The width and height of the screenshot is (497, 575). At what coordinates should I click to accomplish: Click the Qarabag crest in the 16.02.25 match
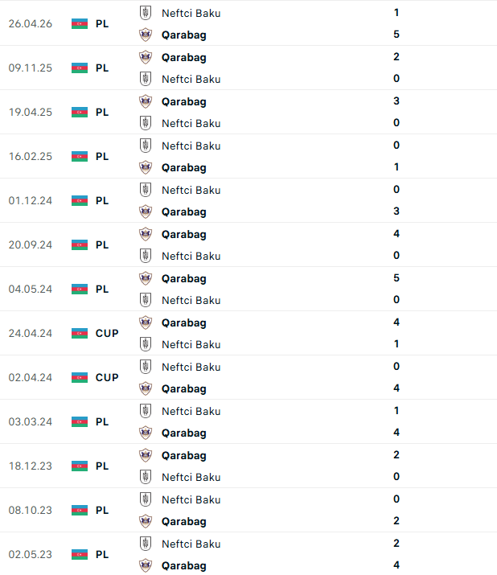(145, 167)
